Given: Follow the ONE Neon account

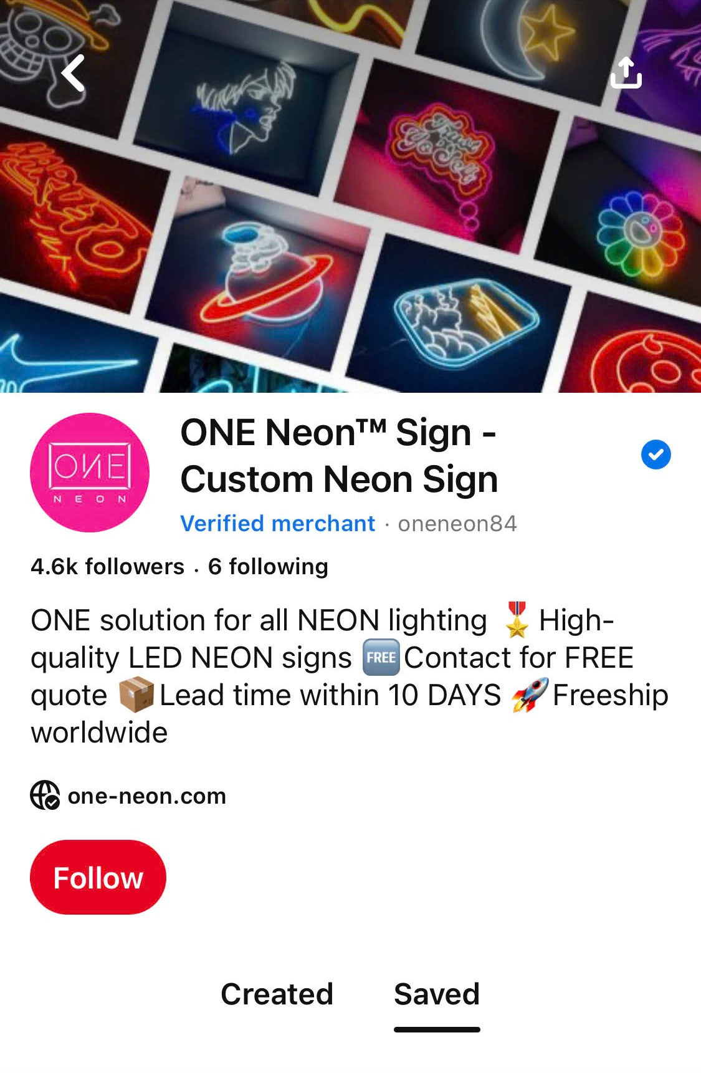Looking at the screenshot, I should coord(98,877).
